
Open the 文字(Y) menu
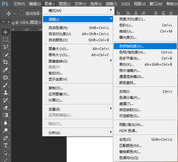coord(80,4)
